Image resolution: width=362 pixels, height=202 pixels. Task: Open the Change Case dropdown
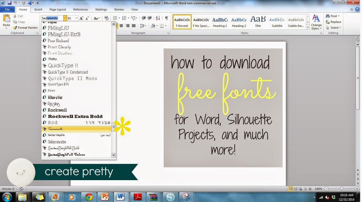[97, 18]
